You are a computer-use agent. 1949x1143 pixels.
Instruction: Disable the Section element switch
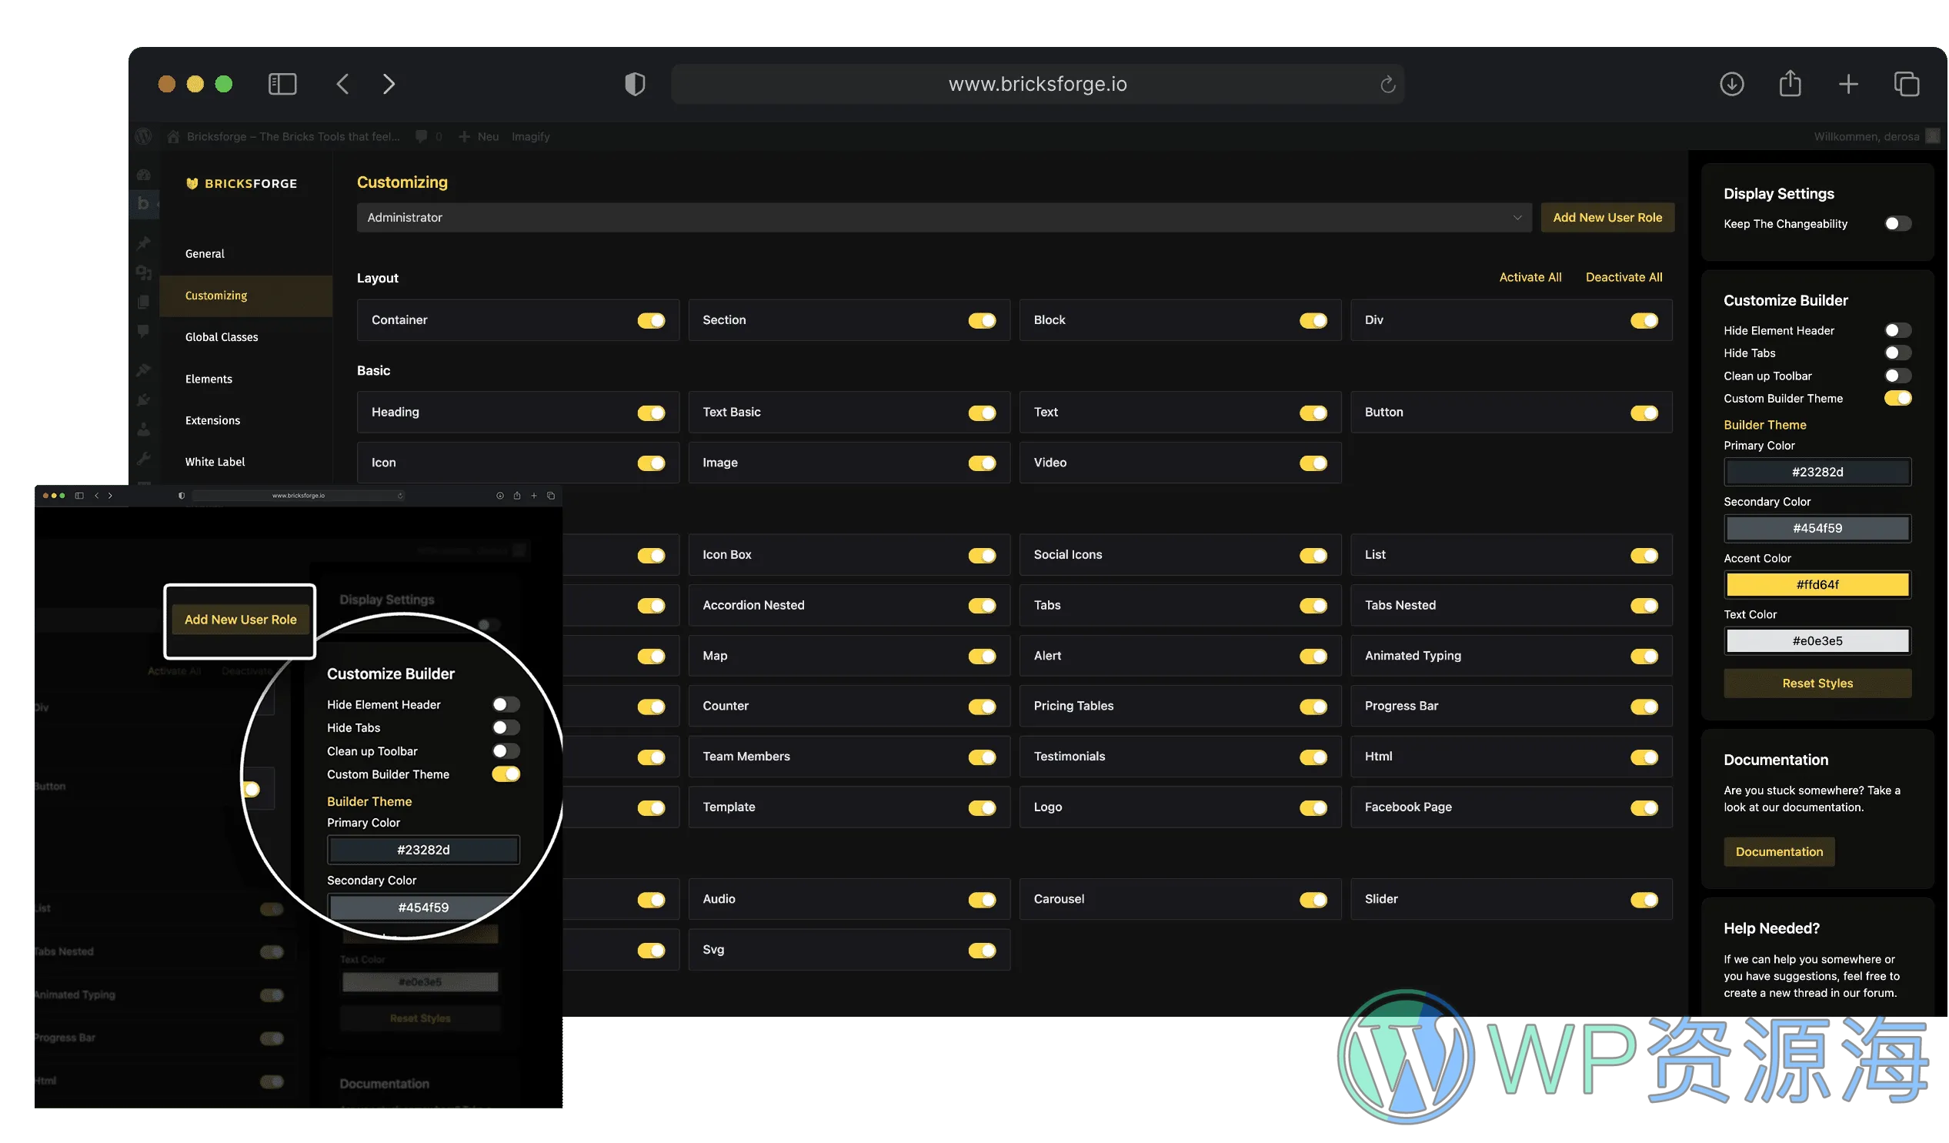click(983, 320)
